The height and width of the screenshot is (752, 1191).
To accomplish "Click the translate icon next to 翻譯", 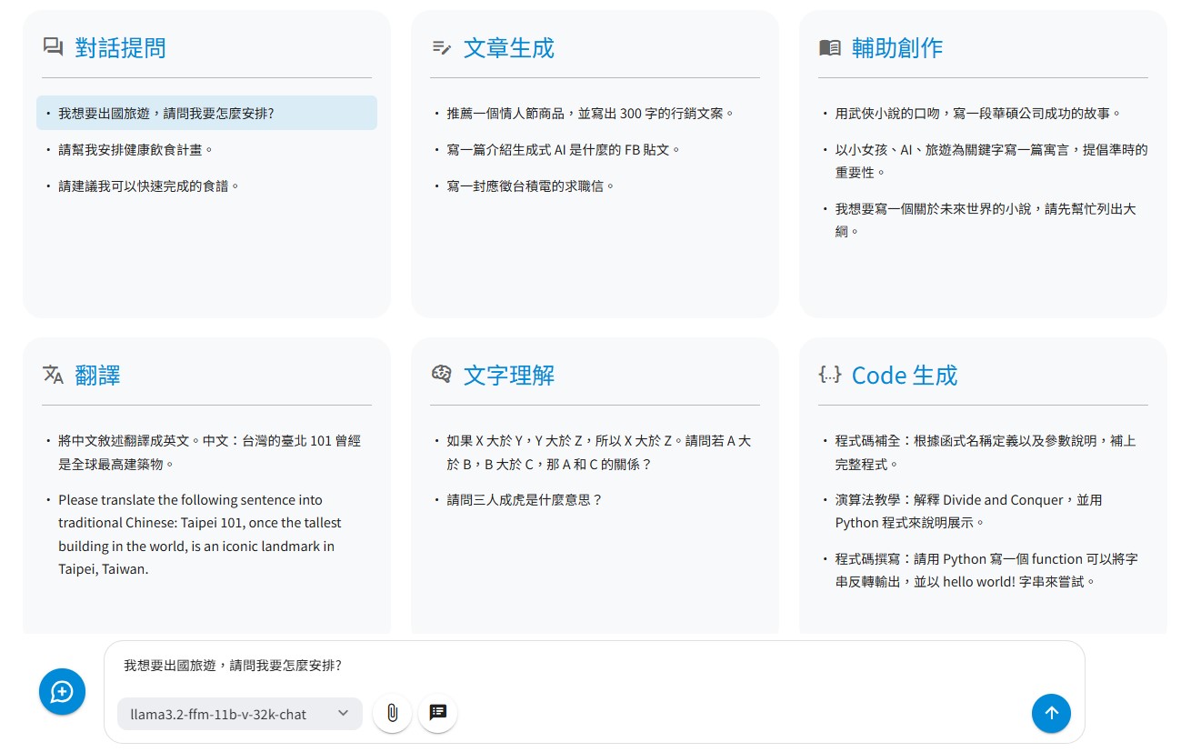I will coord(54,375).
